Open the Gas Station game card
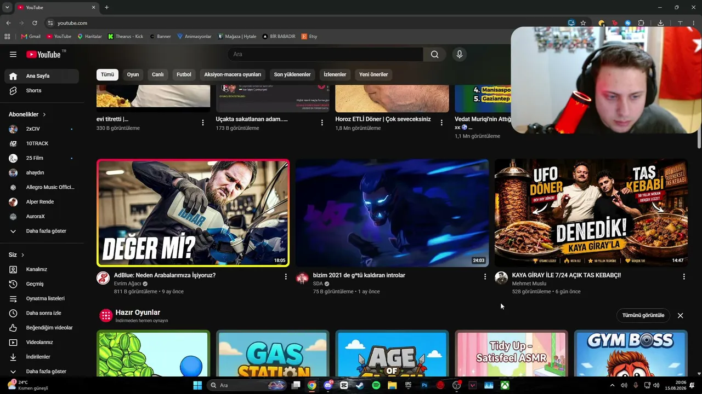Screen dimensions: 702x394 pyautogui.click(x=273, y=354)
